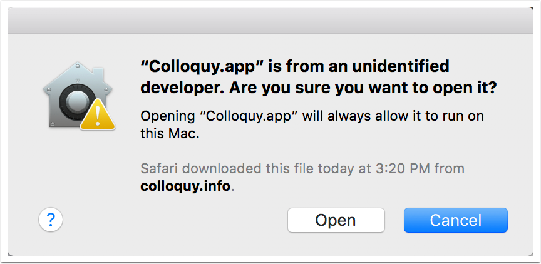Click the Open button
The height and width of the screenshot is (264, 541).
[336, 220]
